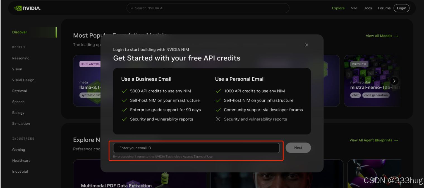Open the Retrieval models category
This screenshot has height=188, width=424.
coord(20,91)
